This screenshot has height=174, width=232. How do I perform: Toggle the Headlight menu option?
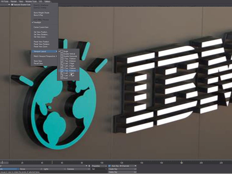click(38, 22)
